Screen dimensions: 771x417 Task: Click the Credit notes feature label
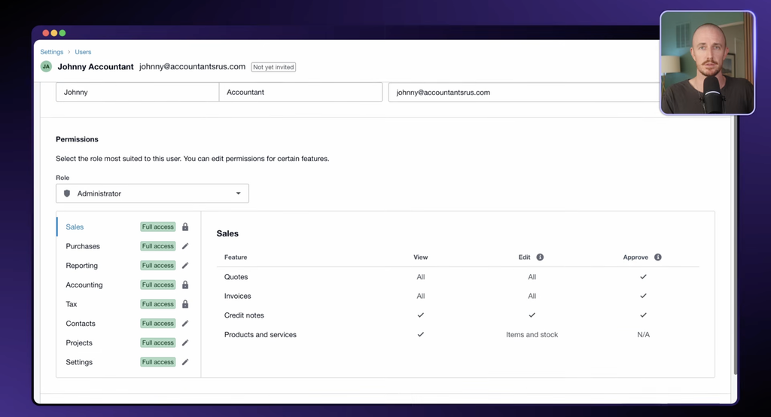(244, 315)
